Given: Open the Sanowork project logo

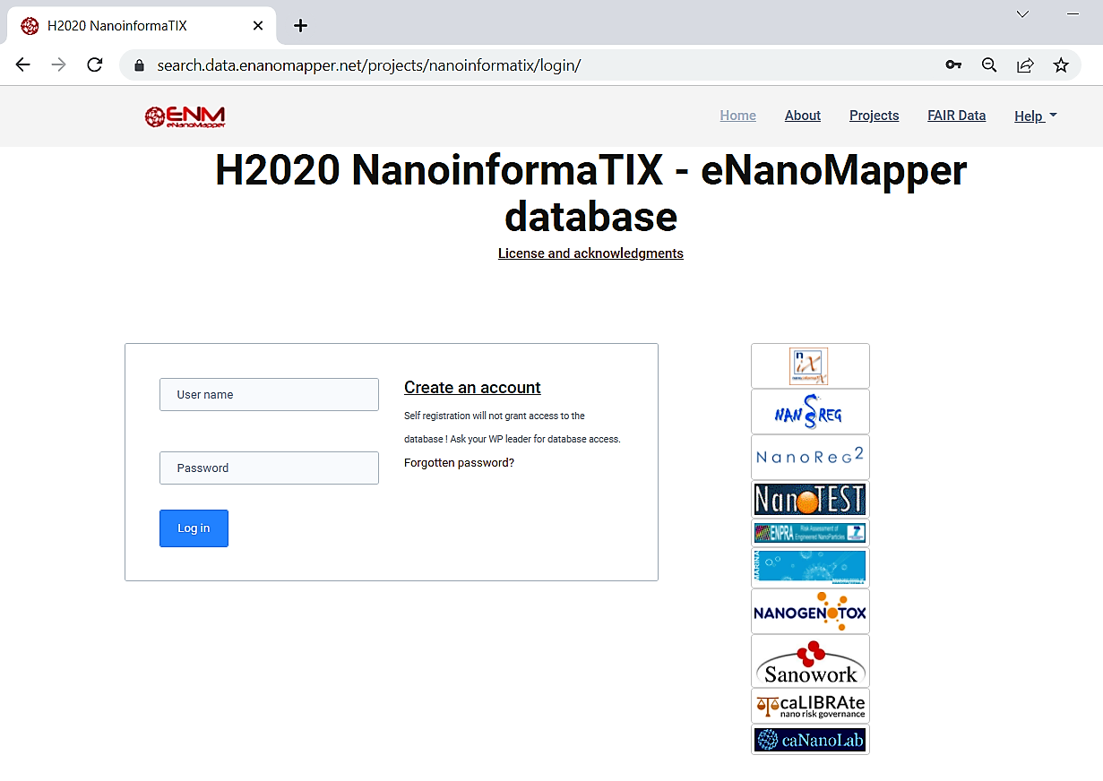Looking at the screenshot, I should pos(810,661).
